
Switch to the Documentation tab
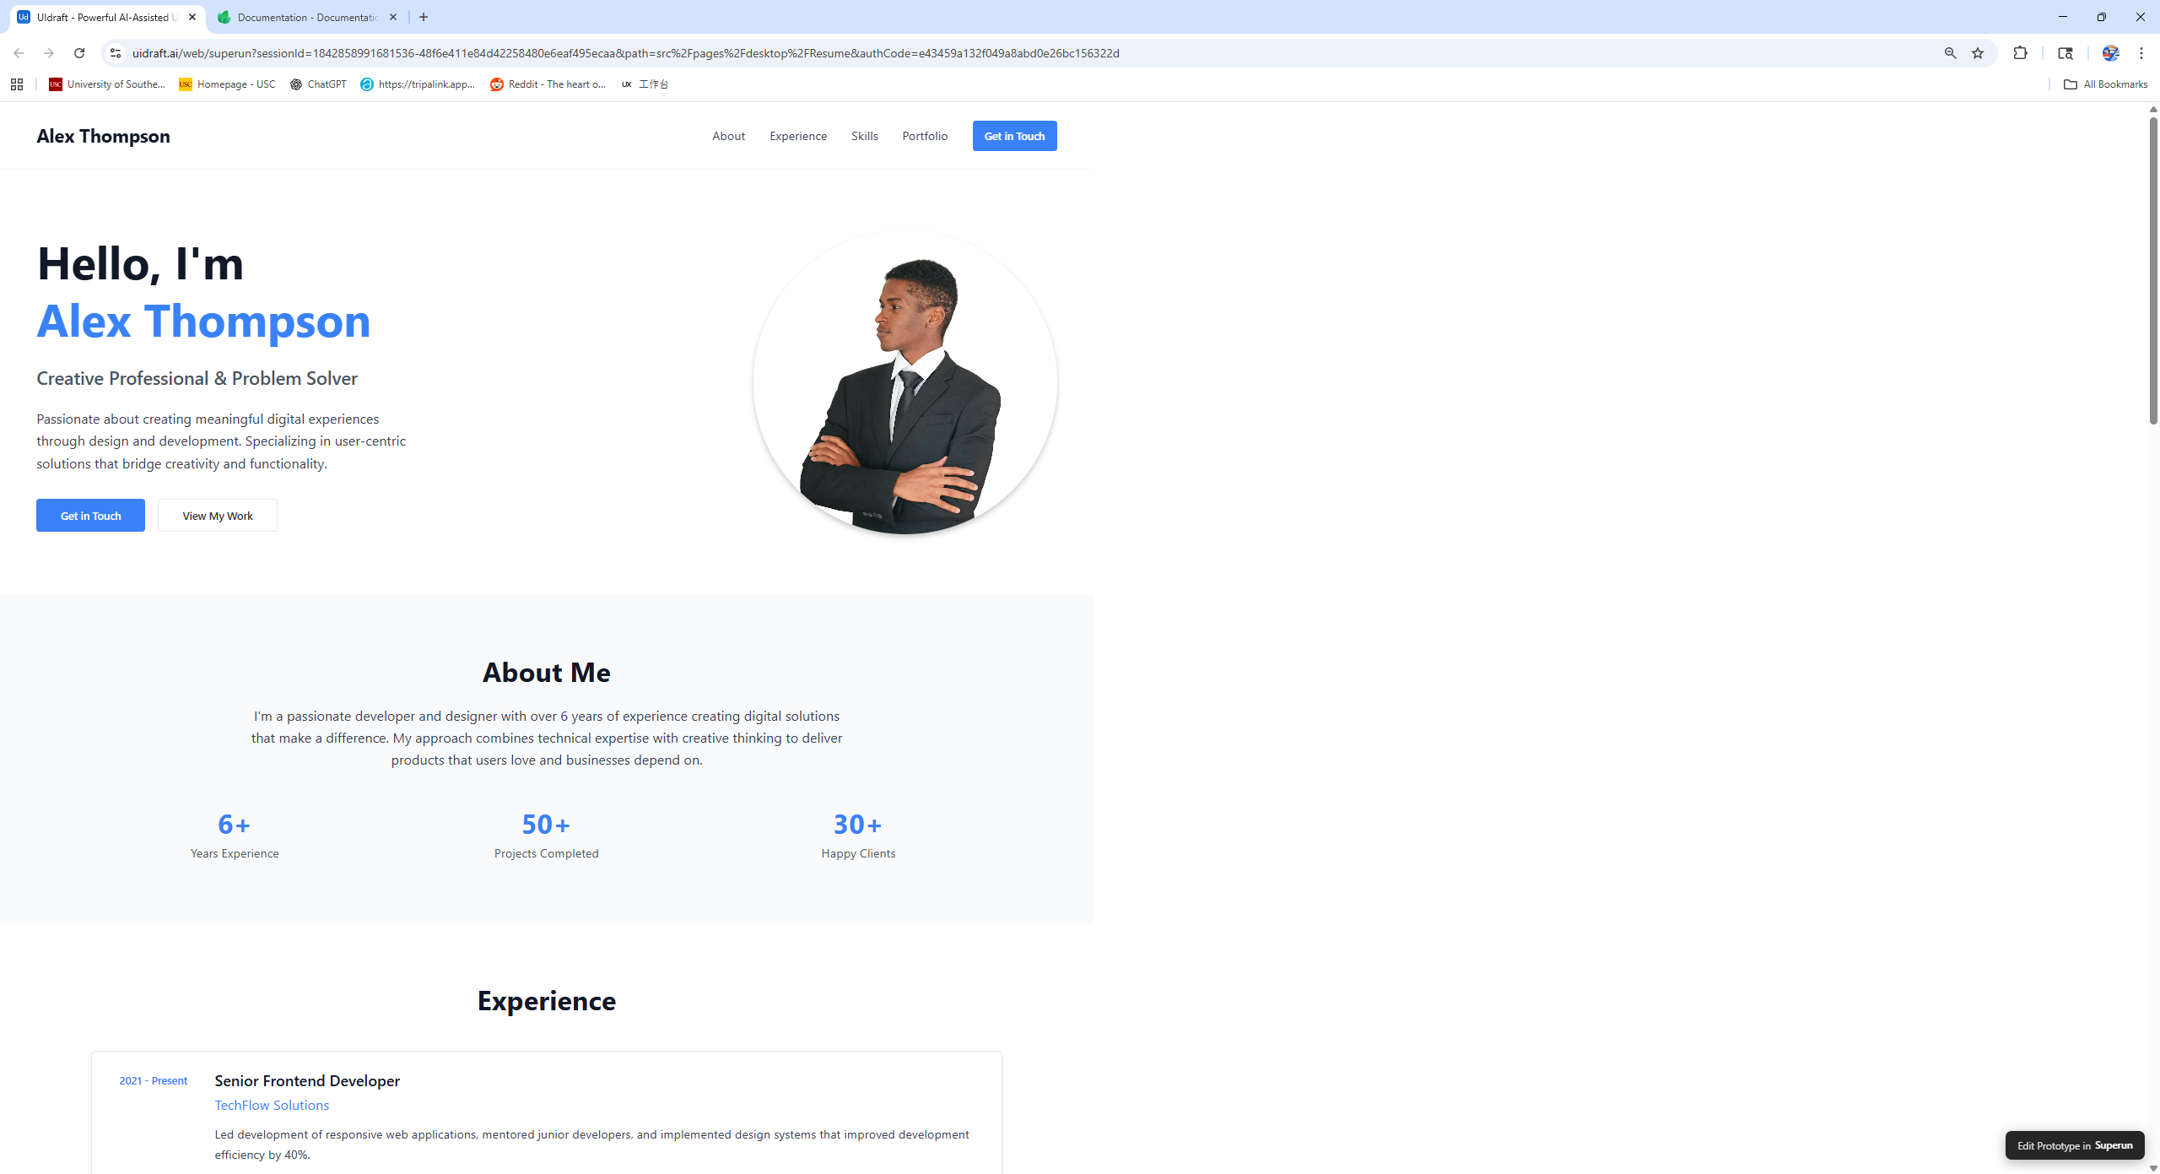pyautogui.click(x=304, y=17)
